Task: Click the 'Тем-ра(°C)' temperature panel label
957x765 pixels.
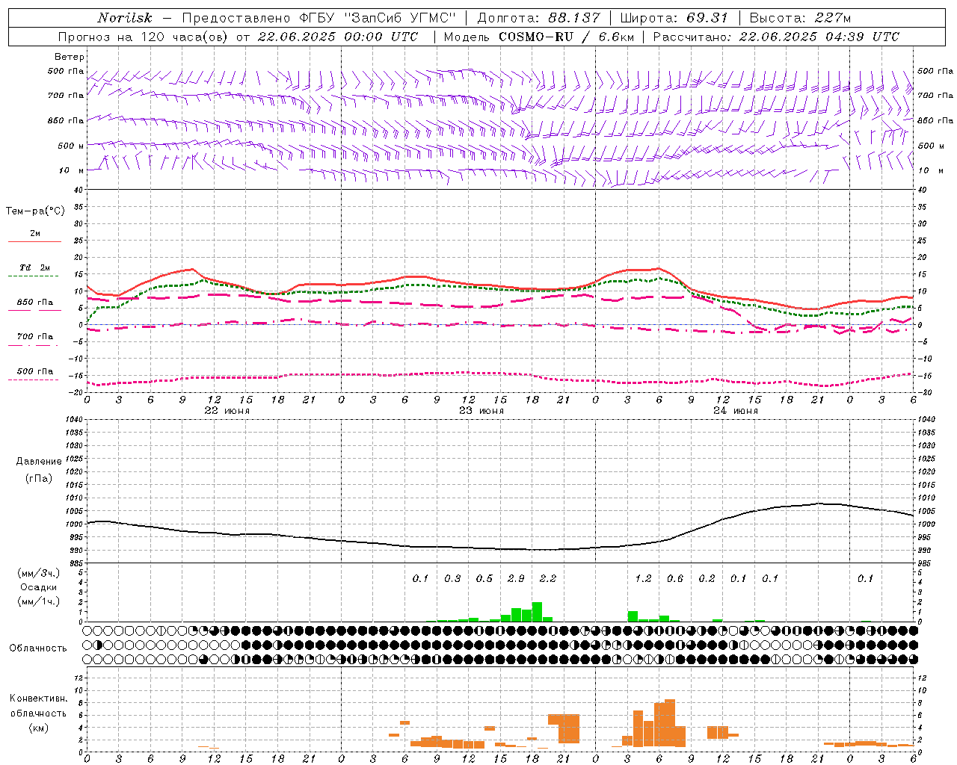Action: [x=35, y=211]
